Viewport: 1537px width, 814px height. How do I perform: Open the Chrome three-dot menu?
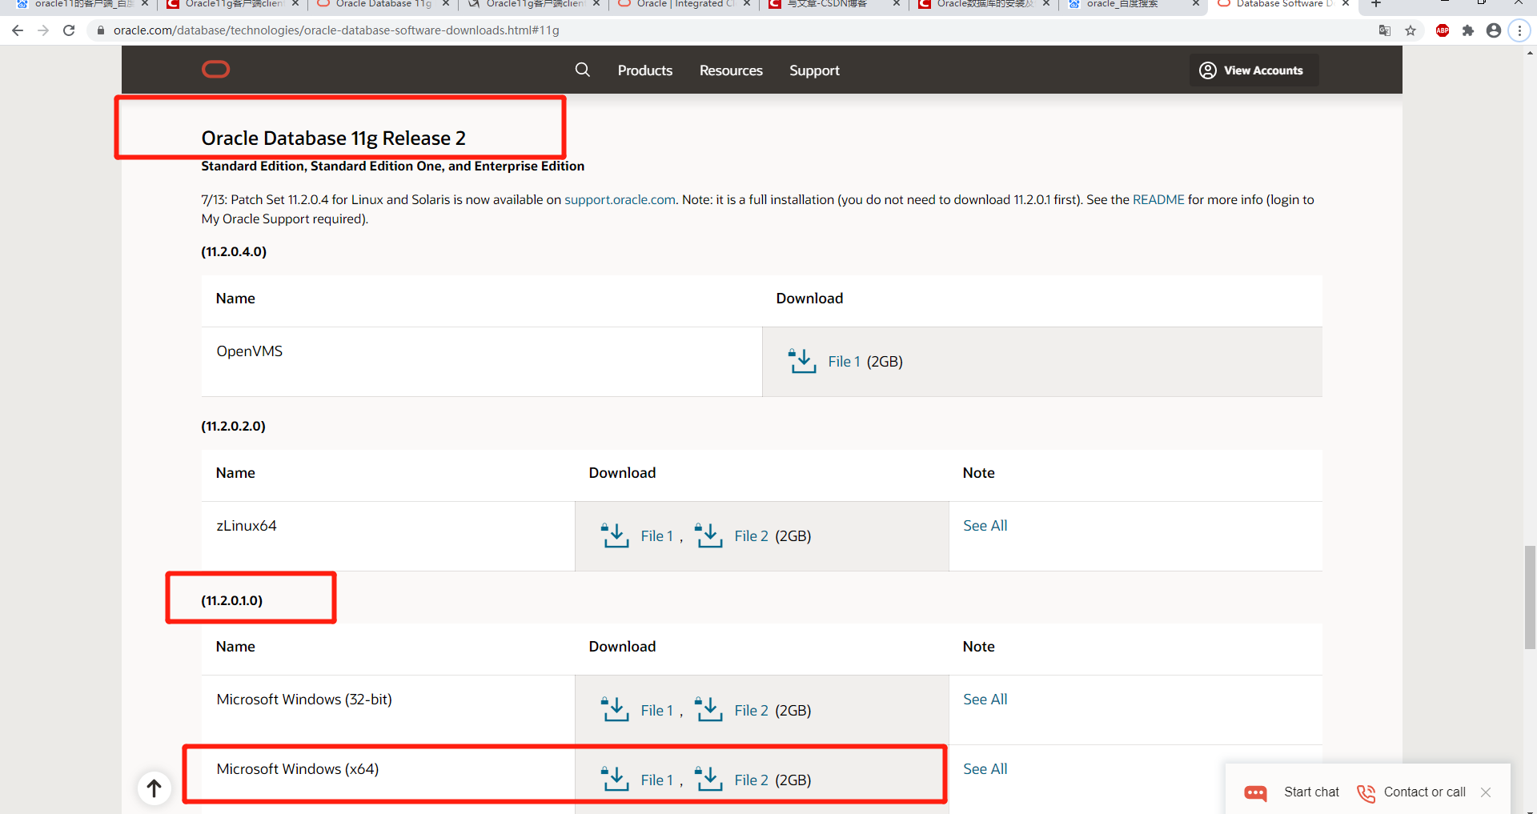click(x=1519, y=30)
